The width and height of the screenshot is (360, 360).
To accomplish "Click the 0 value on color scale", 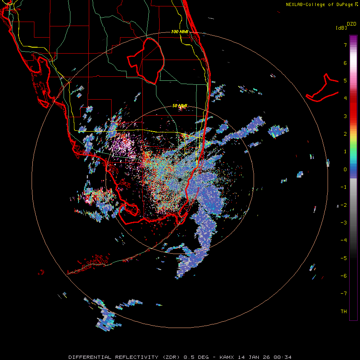I will pos(345,170).
